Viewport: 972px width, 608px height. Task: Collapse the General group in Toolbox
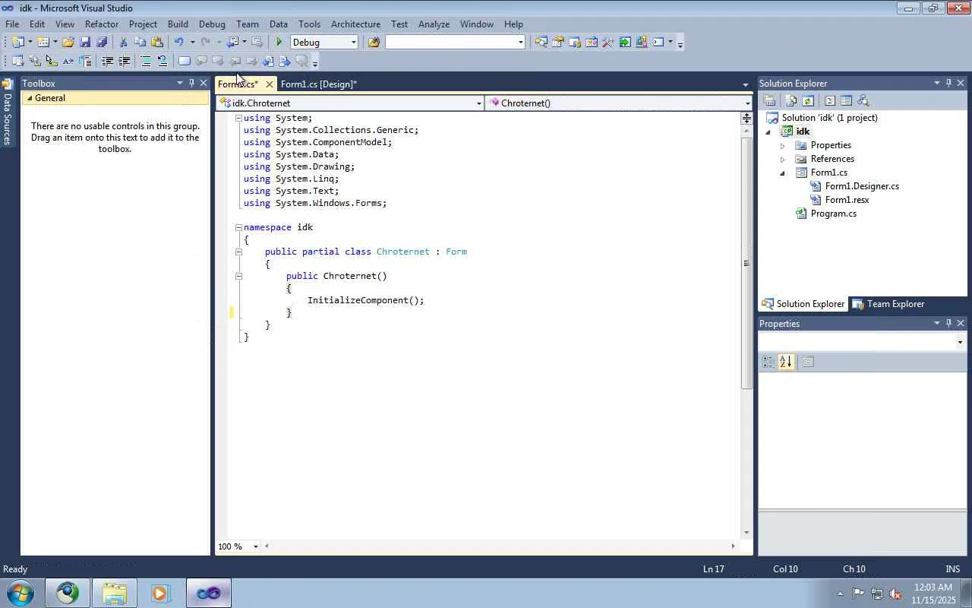pyautogui.click(x=30, y=98)
